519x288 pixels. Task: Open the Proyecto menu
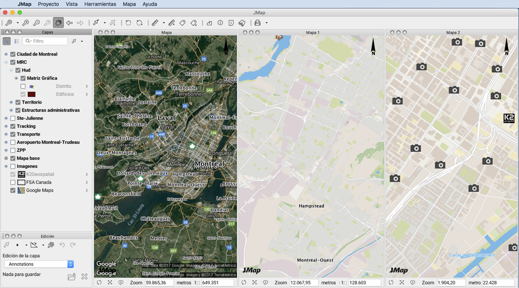click(48, 4)
